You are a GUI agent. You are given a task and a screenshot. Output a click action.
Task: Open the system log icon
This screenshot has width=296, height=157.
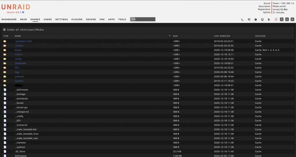[269, 20]
